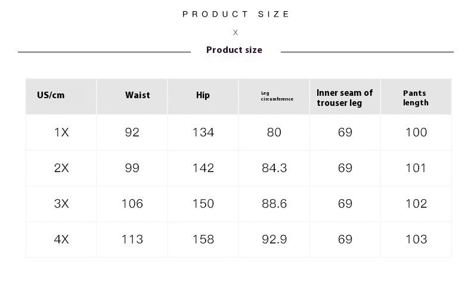471x288 pixels.
Task: Select the 4X size row label
Action: tap(61, 240)
